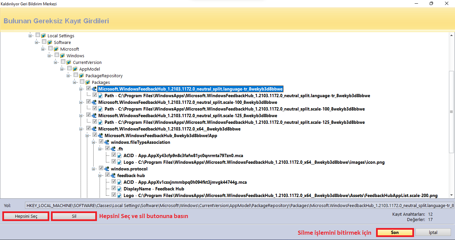The height and width of the screenshot is (240, 455).
Task: Uncheck the highlighted language-tr package checkbox
Action: pyautogui.click(x=88, y=89)
